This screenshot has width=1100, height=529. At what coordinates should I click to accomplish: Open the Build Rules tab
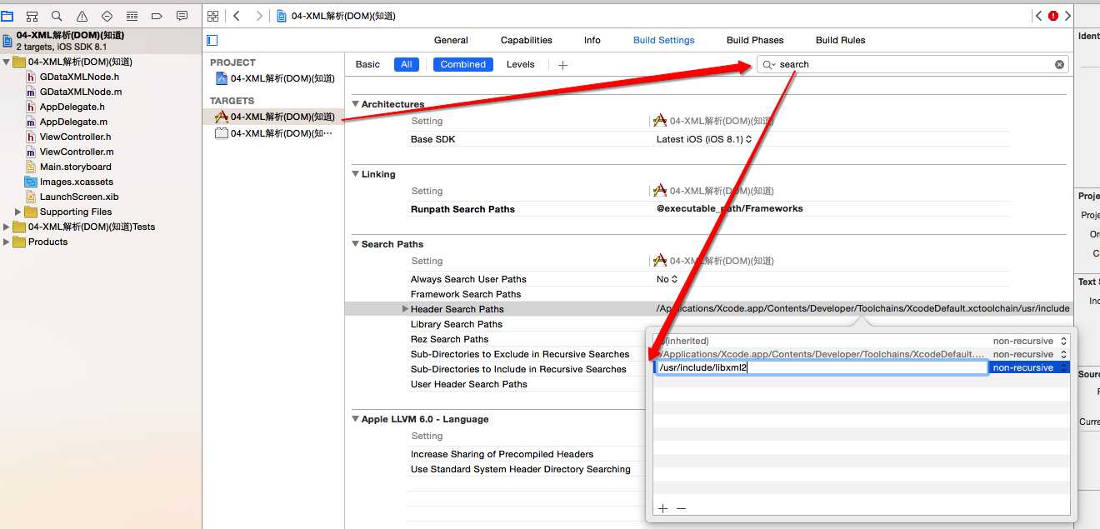pos(841,40)
